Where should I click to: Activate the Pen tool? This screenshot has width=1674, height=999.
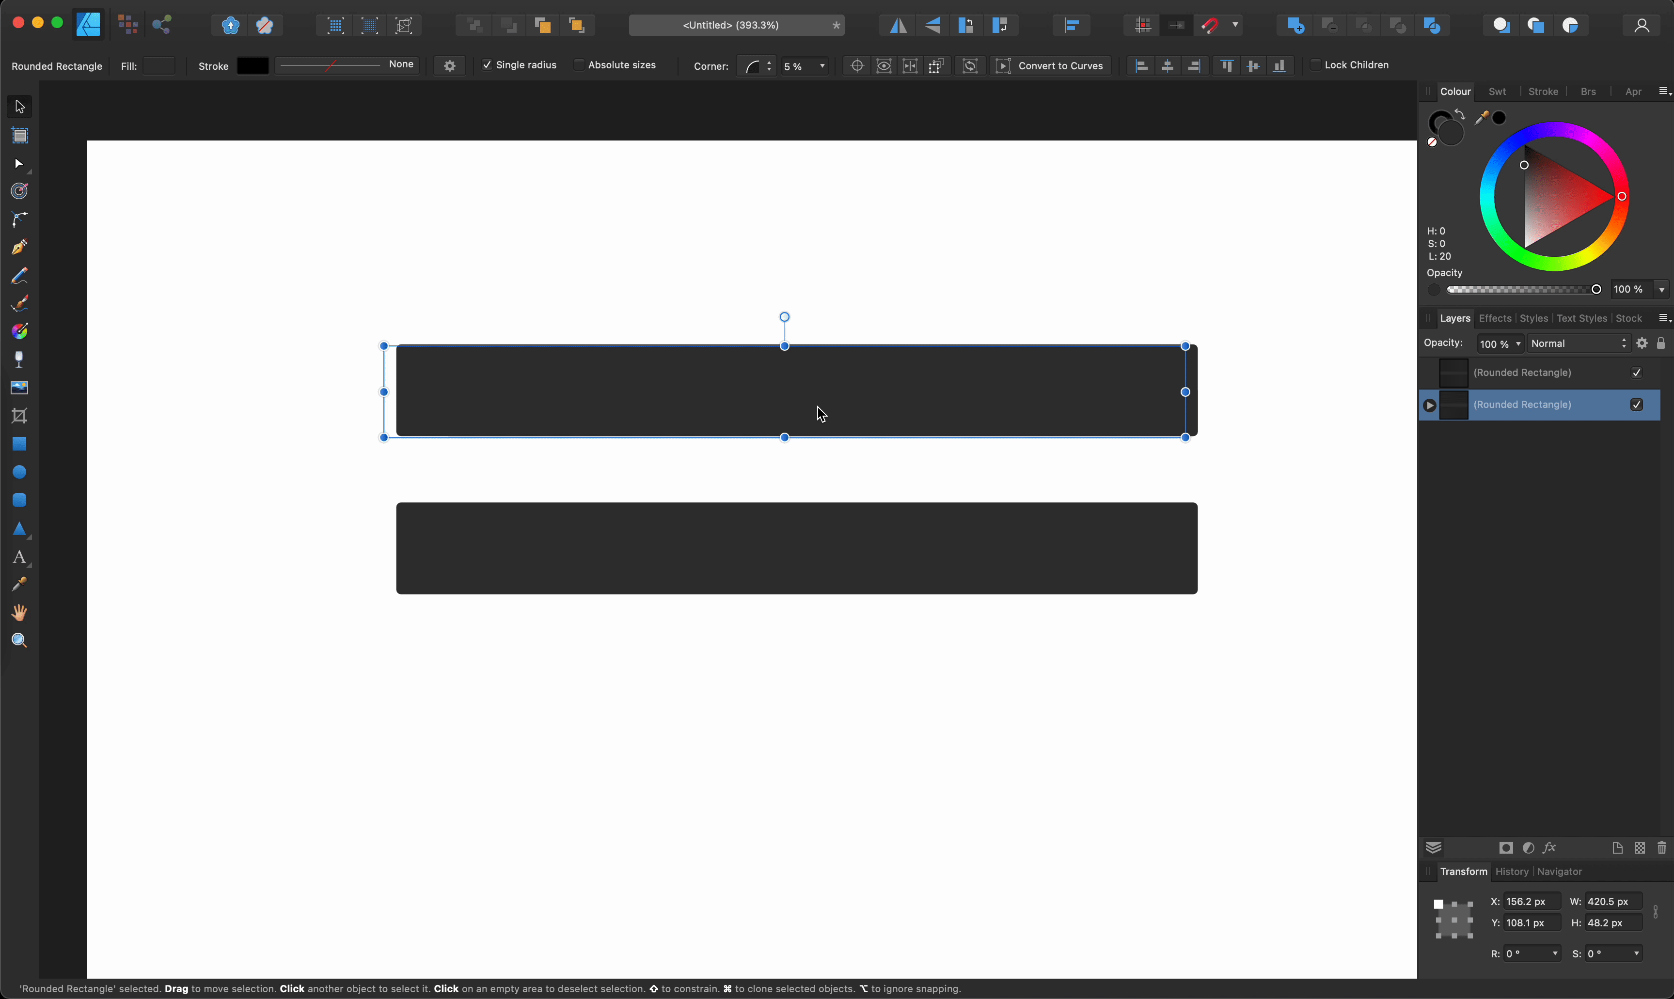point(19,247)
